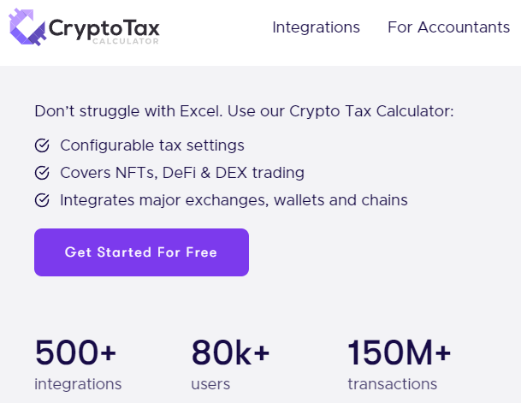Viewport: 521px width, 403px height.
Task: Click the small CALCULATOR text in logo
Action: 126,41
